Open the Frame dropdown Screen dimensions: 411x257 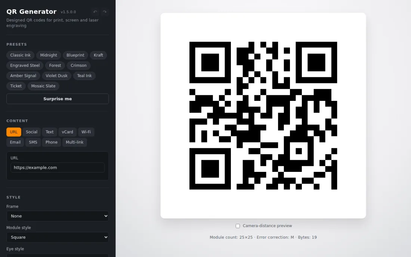(x=58, y=216)
